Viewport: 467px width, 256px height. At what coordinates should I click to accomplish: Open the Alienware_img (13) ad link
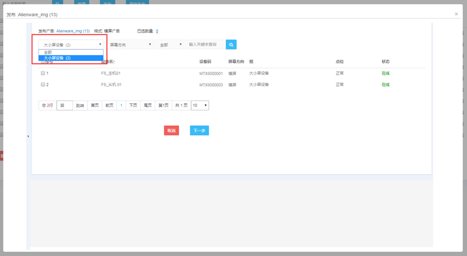pos(73,31)
